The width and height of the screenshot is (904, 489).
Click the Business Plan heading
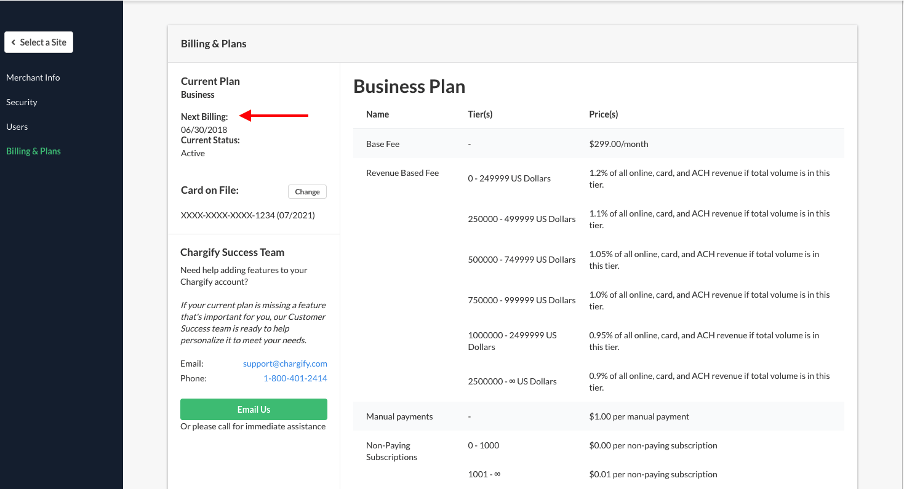pyautogui.click(x=409, y=87)
